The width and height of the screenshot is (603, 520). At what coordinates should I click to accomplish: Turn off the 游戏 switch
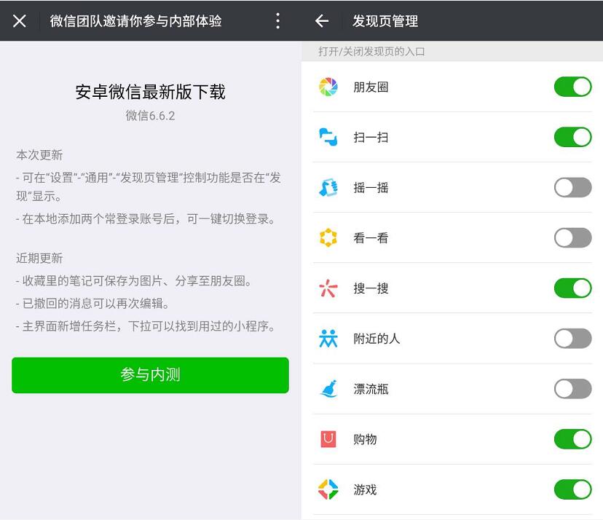[x=572, y=489]
